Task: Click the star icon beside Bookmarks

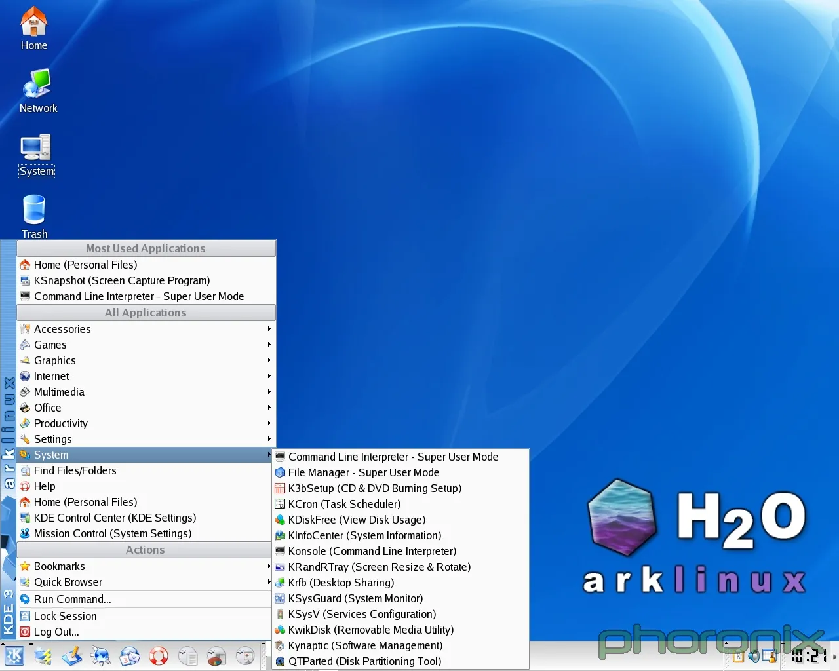Action: coord(25,566)
